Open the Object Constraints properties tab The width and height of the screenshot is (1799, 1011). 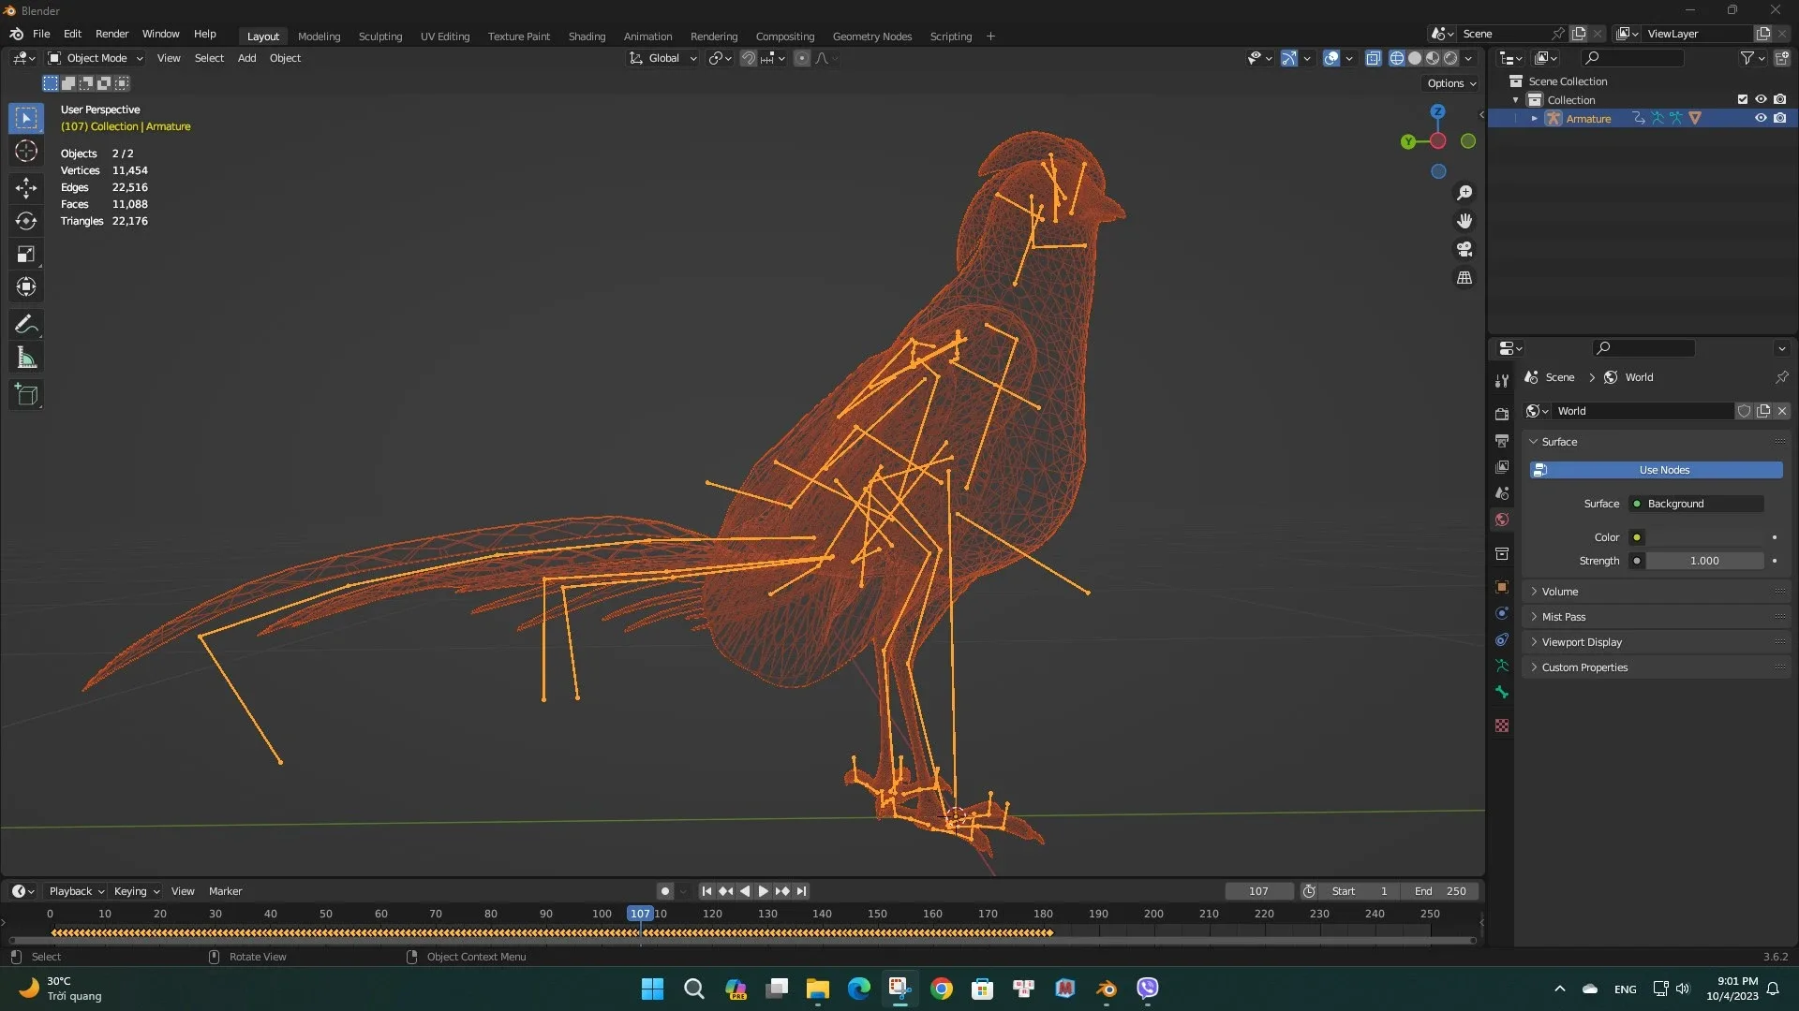pos(1502,639)
